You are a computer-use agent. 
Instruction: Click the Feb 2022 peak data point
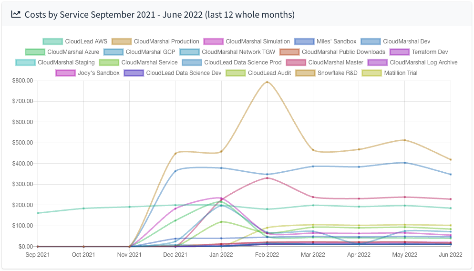[x=267, y=82]
